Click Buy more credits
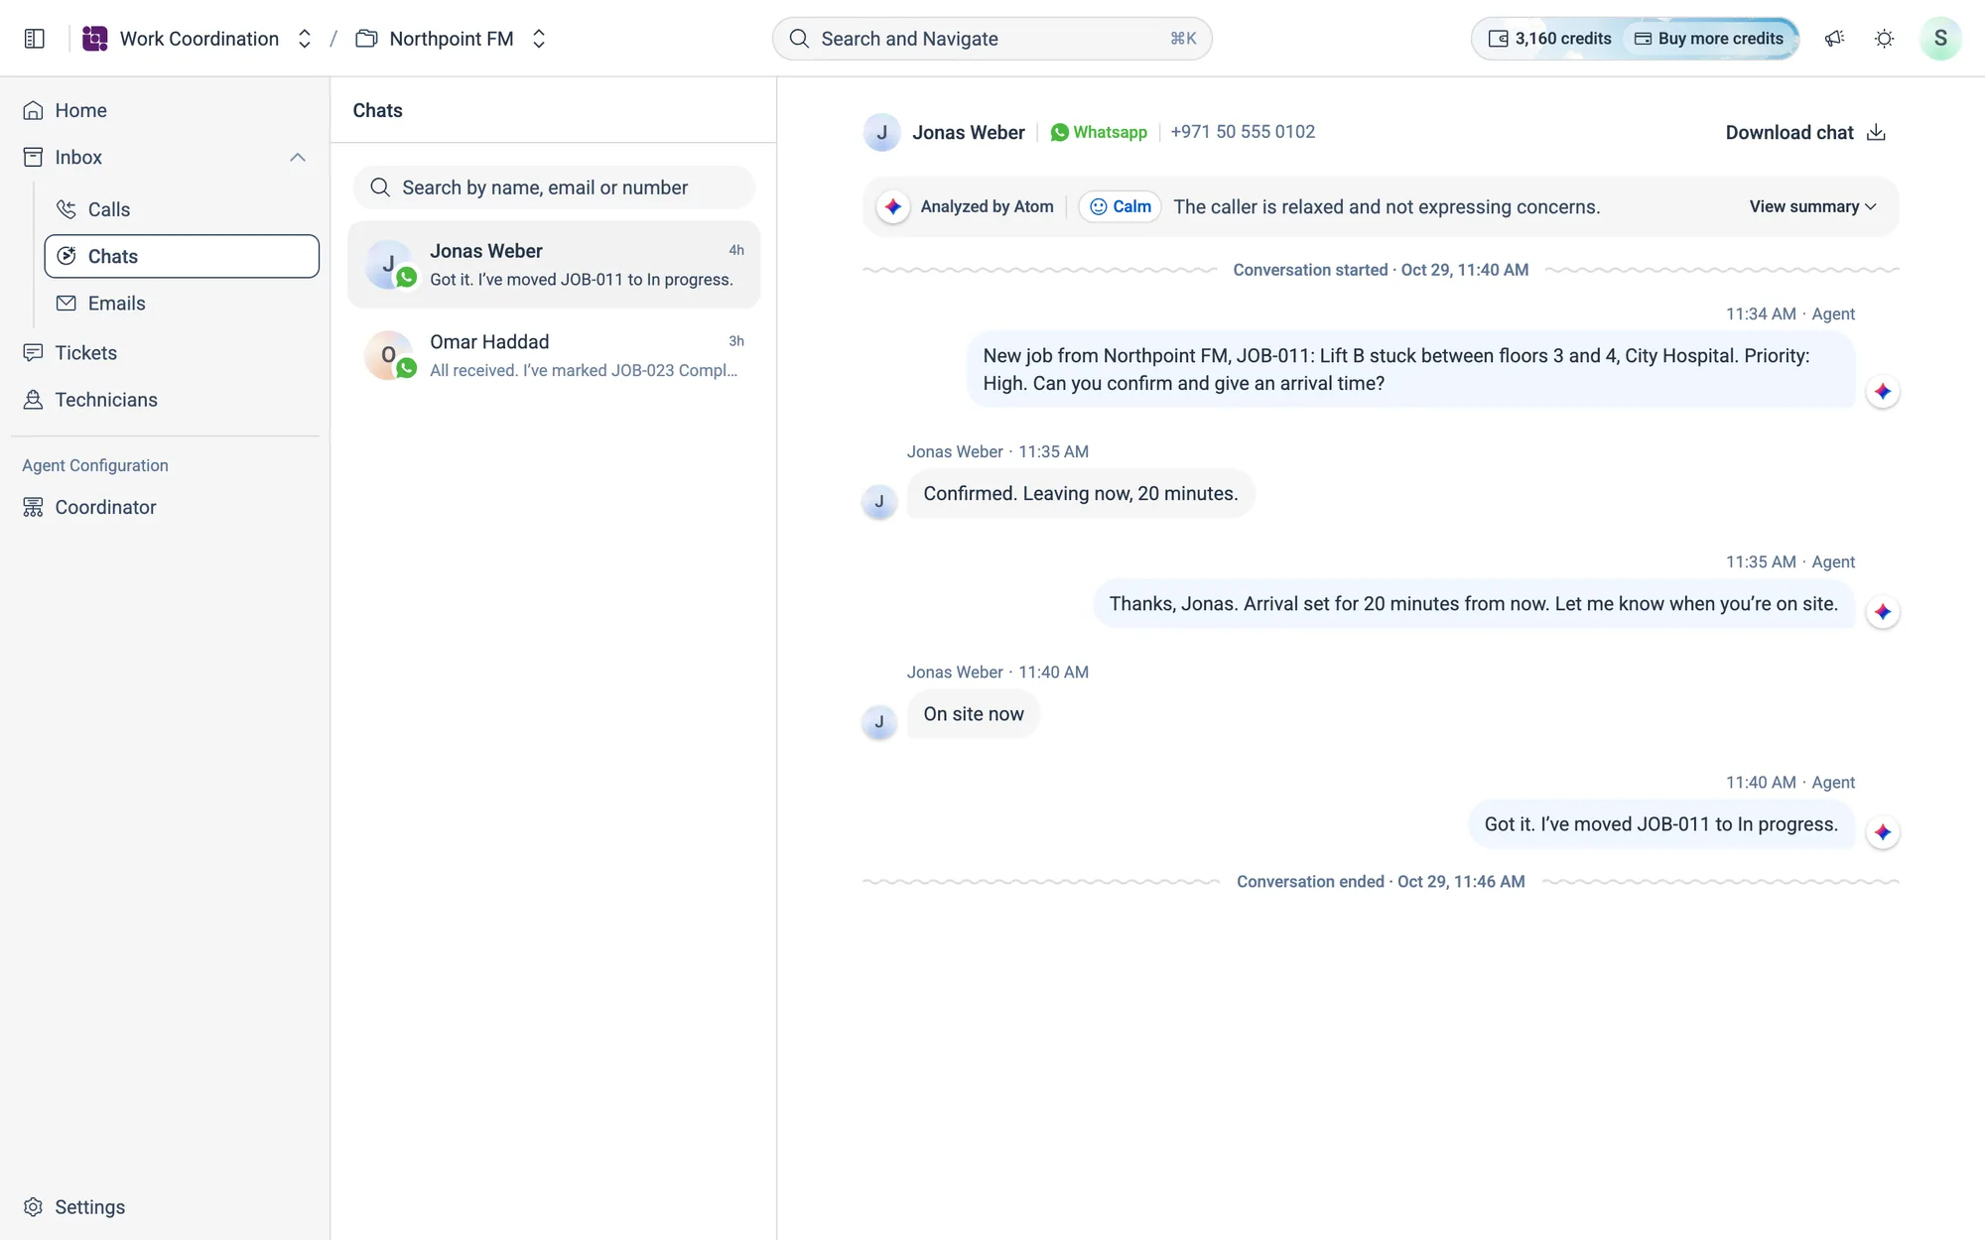Screen dimensions: 1985x1240 coord(1709,39)
